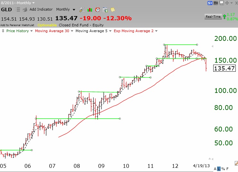Click the green and red bar chart icon

(x=90, y=10)
